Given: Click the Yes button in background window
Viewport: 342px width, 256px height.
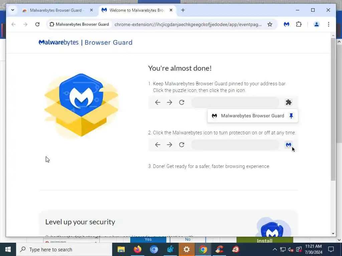Looking at the screenshot, I should 148,240.
